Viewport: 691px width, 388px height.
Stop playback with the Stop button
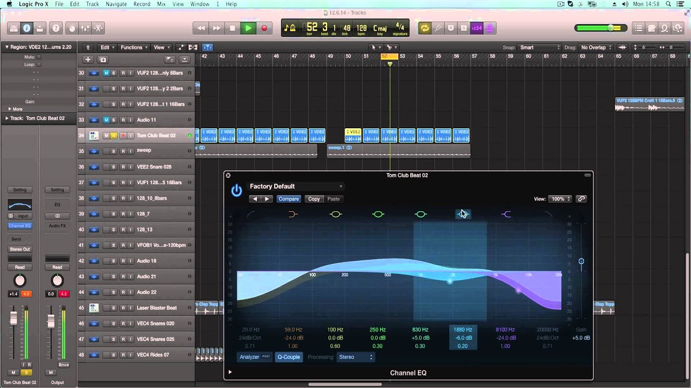pos(232,28)
